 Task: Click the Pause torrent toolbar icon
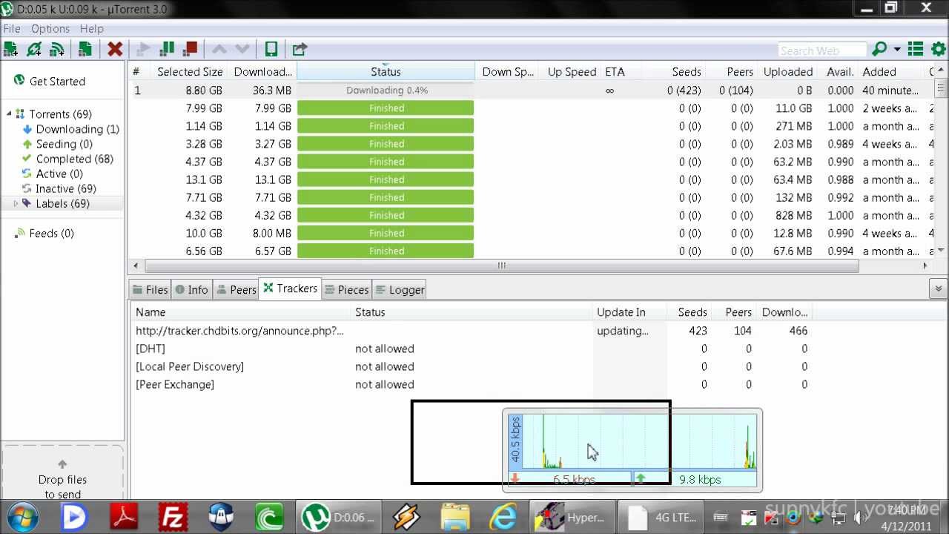click(167, 49)
